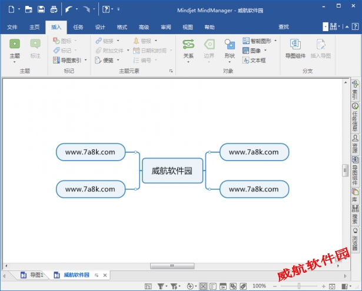Open the 浏览器 browser side panel

[355, 239]
